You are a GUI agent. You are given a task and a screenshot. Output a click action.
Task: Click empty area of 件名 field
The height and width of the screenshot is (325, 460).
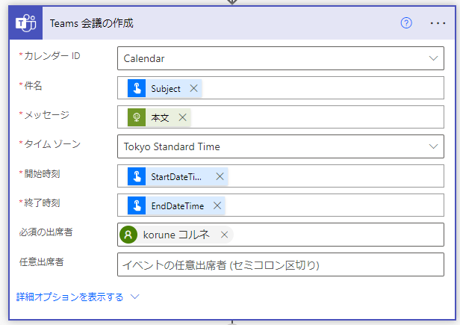[323, 88]
